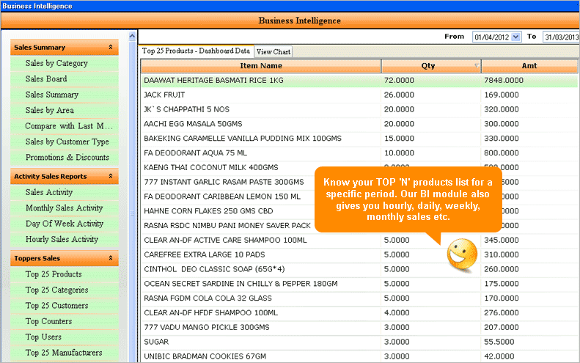Open the From date dropdown

pyautogui.click(x=515, y=37)
